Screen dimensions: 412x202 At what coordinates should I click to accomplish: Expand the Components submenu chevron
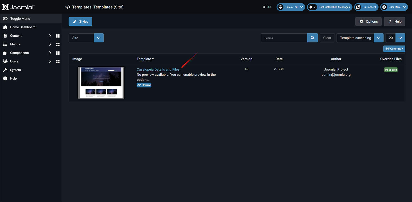tap(50, 53)
